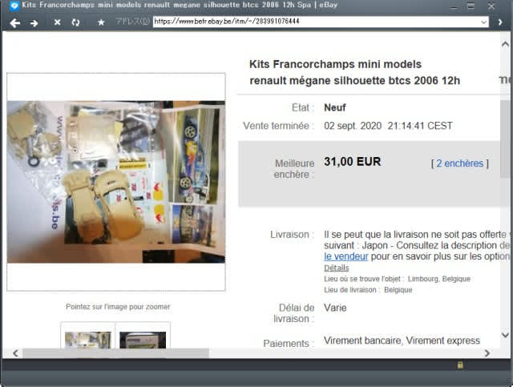This screenshot has height=387, width=513.
Task: Click the vertical scrollbar thumb
Action: tap(505, 139)
